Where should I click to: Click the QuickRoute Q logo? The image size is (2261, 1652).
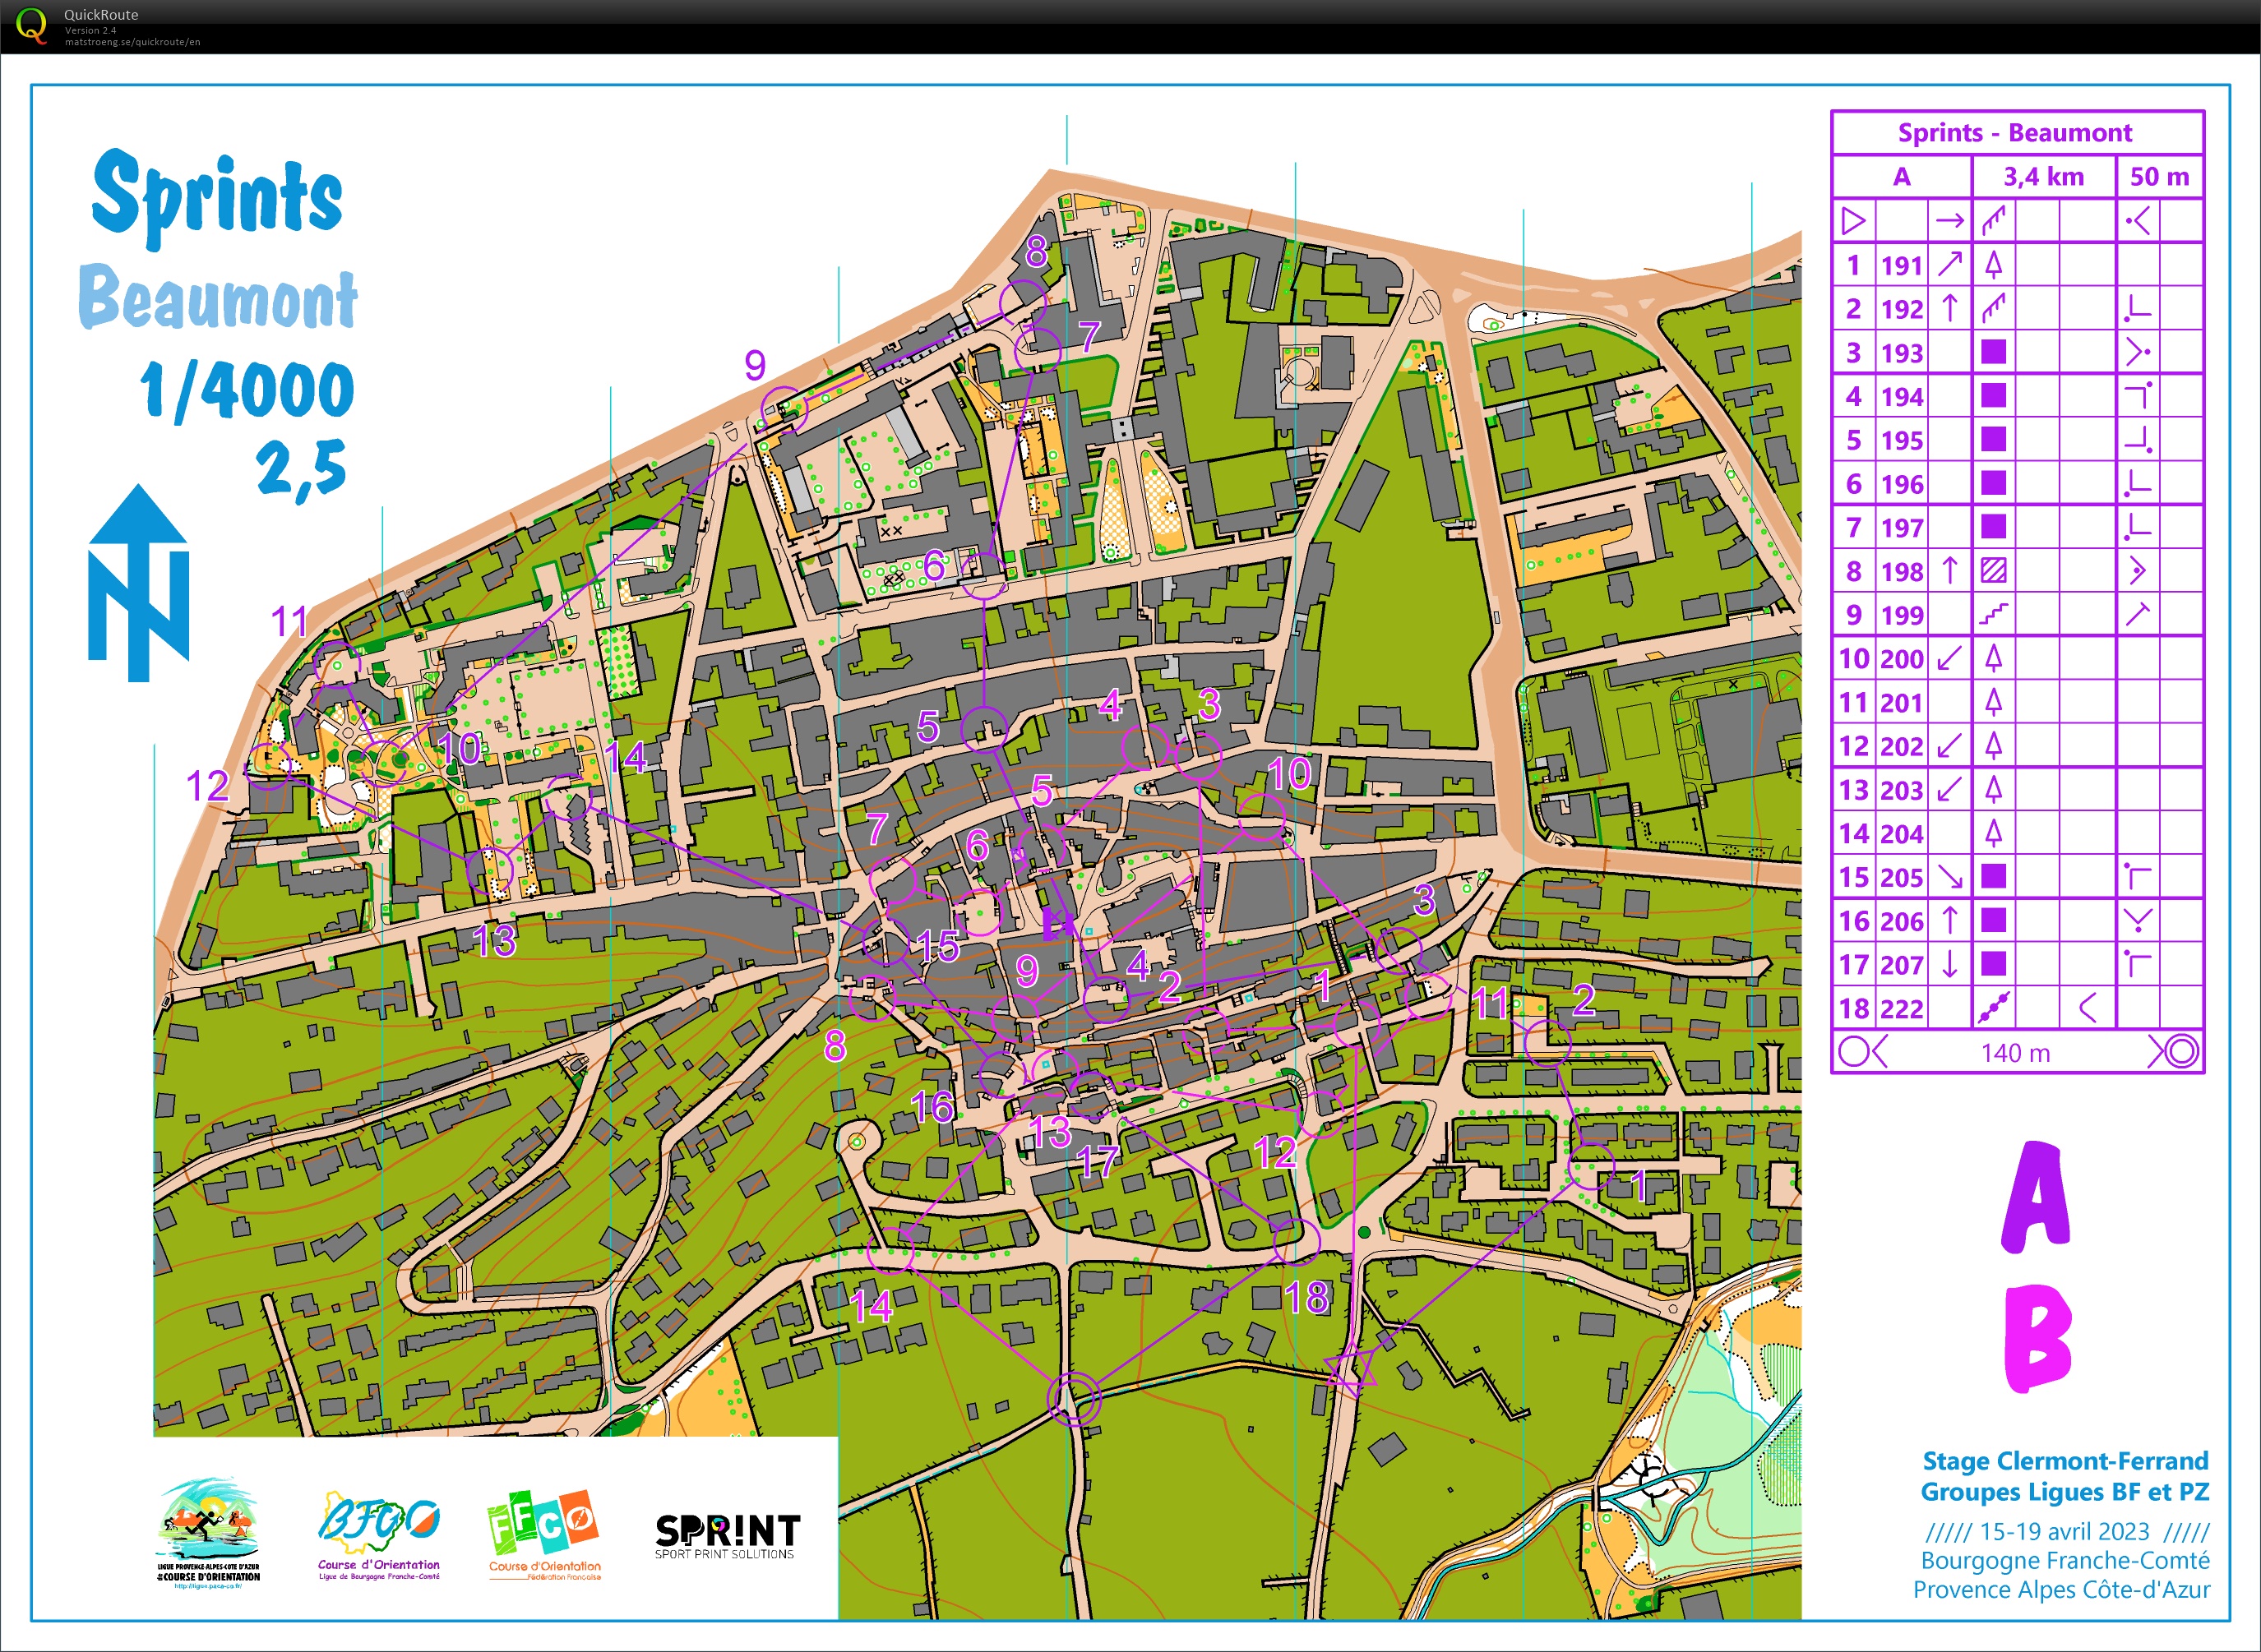(32, 25)
